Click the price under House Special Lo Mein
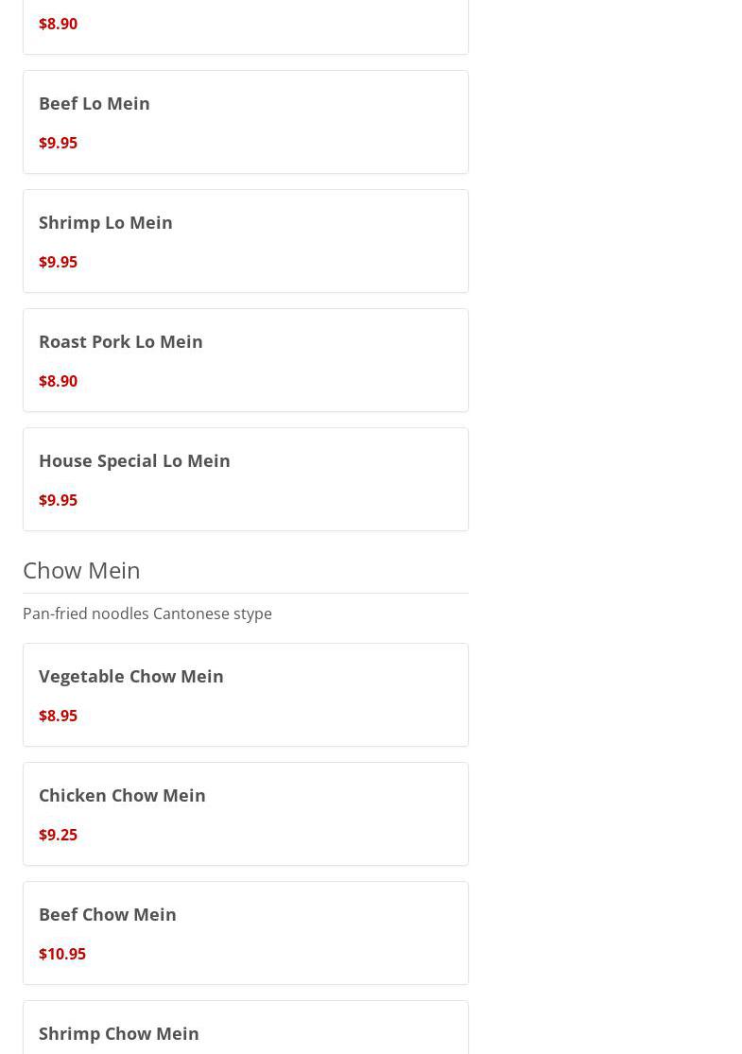Viewport: 742px width, 1054px height. (x=58, y=500)
